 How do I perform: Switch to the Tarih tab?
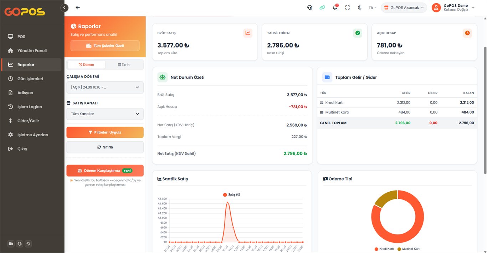pyautogui.click(x=124, y=65)
